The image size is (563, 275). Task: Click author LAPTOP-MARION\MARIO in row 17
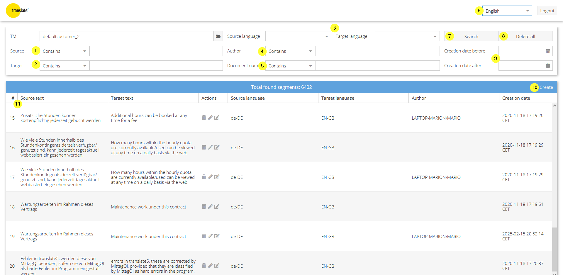coord(436,177)
